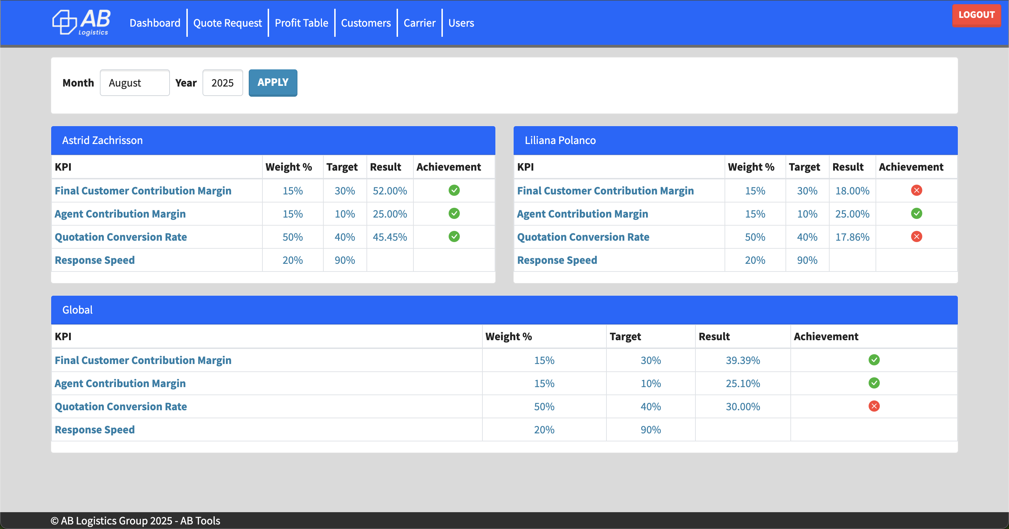The image size is (1009, 529).
Task: Click the Logout button
Action: (x=976, y=15)
